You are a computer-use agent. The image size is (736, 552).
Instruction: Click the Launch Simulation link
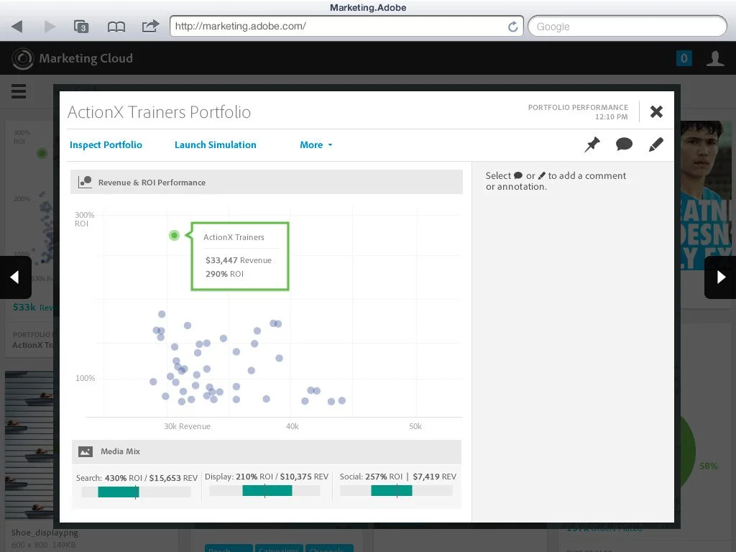216,144
